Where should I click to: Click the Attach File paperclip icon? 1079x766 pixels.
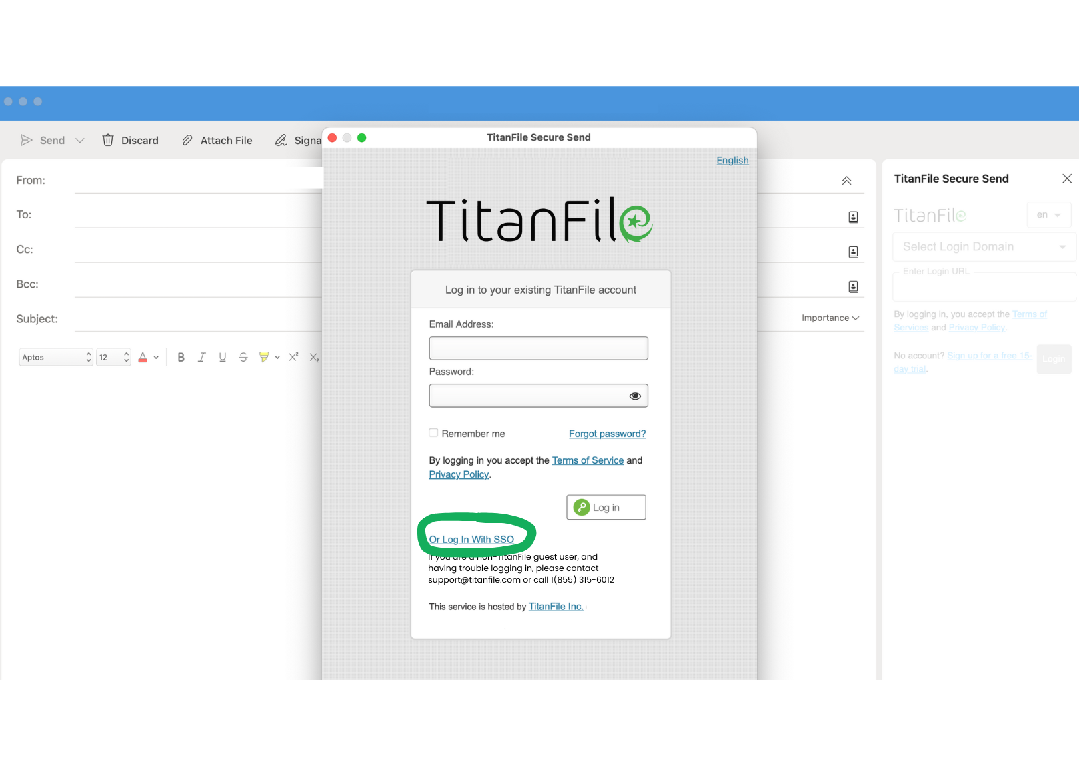coord(187,140)
